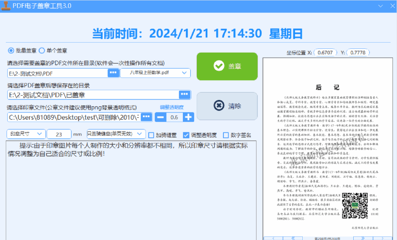Click the page counter 第208页/共208页

point(327,239)
